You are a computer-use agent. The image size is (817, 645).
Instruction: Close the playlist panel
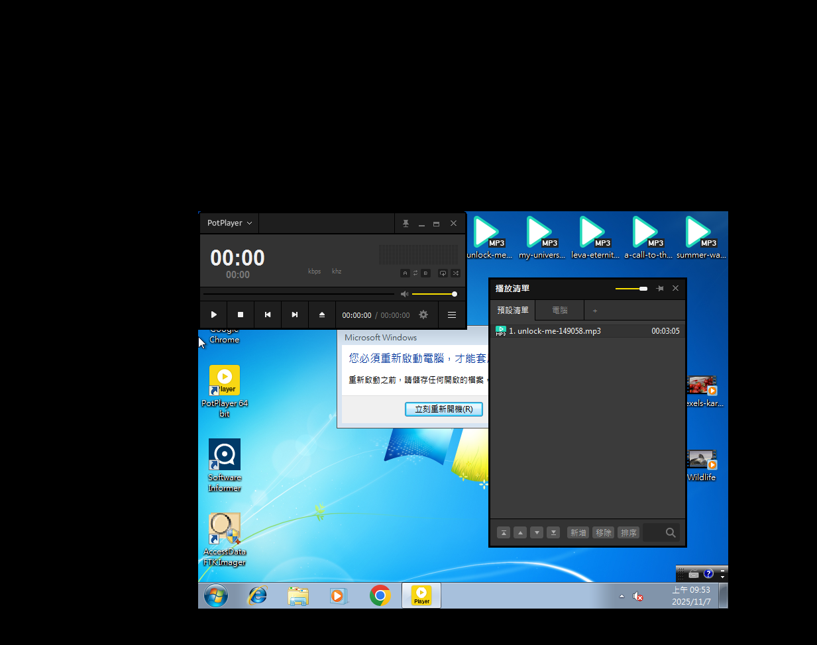[675, 288]
